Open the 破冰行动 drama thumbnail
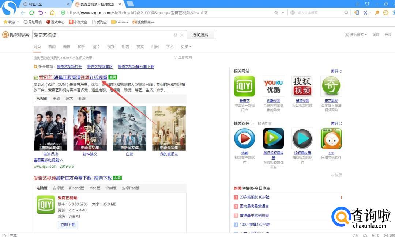 pyautogui.click(x=50, y=128)
